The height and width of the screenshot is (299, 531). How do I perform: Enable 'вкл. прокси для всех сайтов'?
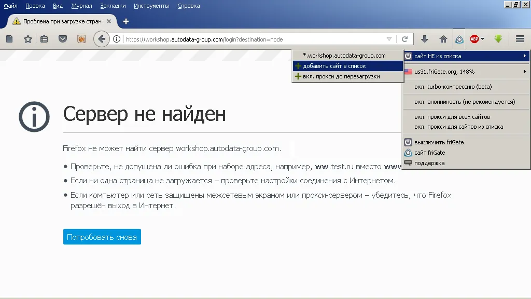[466, 117]
